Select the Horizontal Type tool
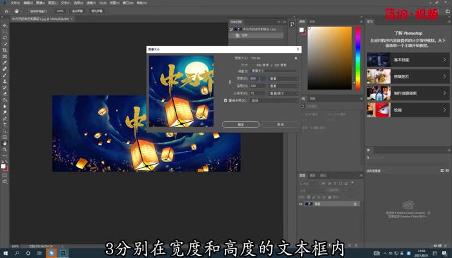 [x=5, y=124]
